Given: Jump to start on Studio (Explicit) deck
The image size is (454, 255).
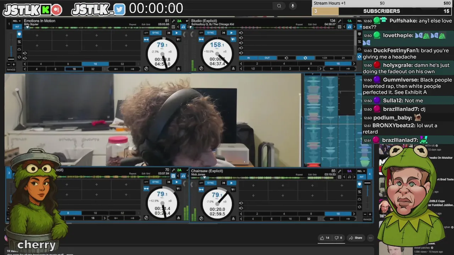Looking at the screenshot, I should [224, 33].
